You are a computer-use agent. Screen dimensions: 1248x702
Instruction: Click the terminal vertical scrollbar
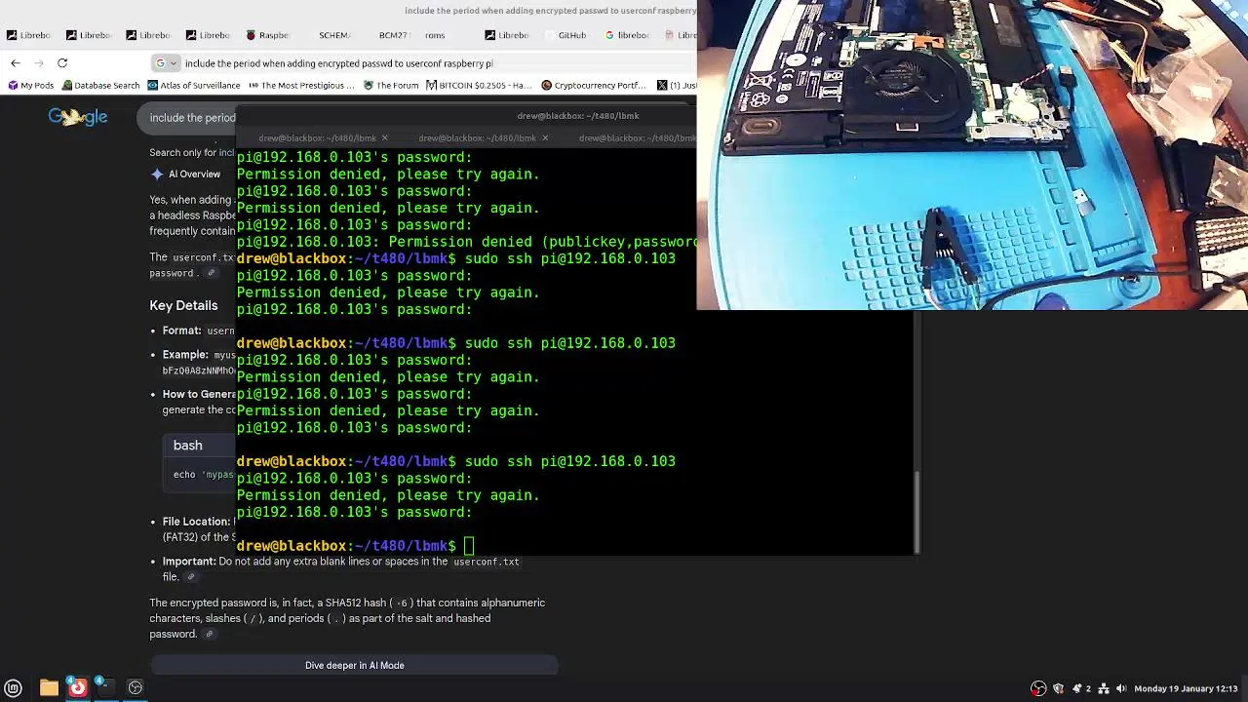[916, 513]
